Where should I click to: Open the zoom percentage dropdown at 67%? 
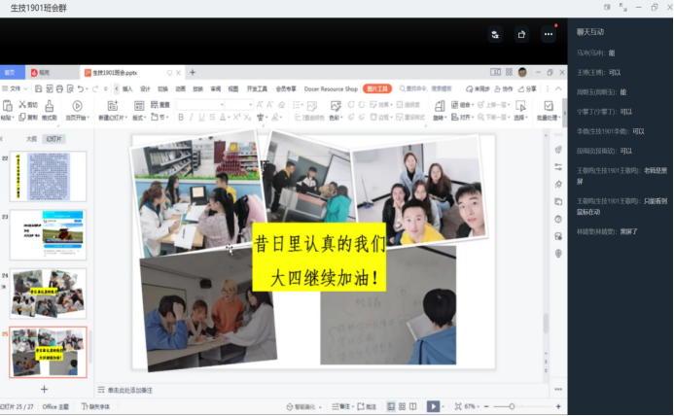(474, 406)
